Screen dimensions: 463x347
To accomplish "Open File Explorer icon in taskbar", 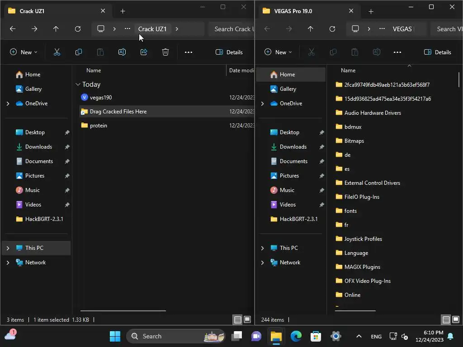I will pos(276,336).
